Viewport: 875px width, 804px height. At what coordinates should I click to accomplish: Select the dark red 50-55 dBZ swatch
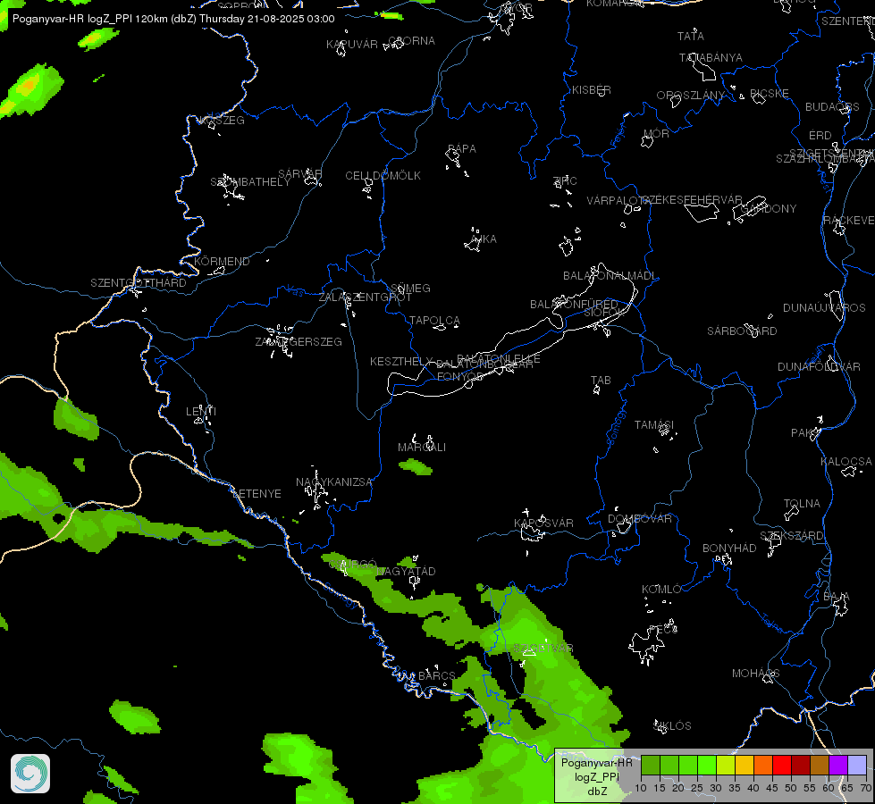click(x=800, y=766)
